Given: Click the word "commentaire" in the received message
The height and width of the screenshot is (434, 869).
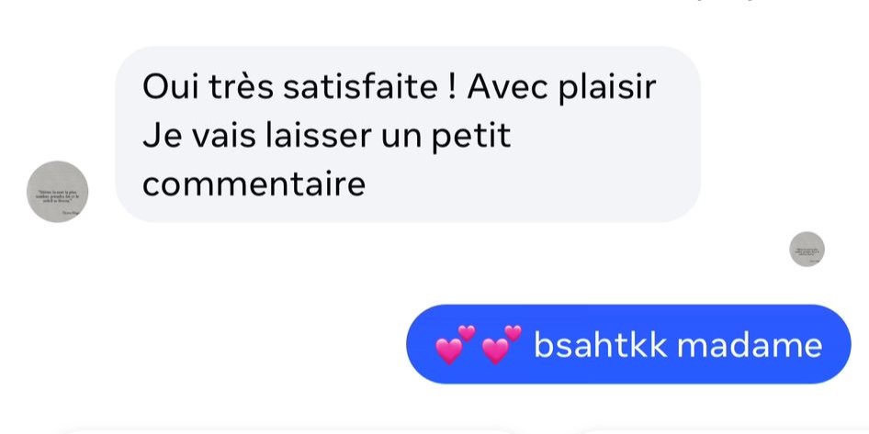Looking at the screenshot, I should click(254, 184).
